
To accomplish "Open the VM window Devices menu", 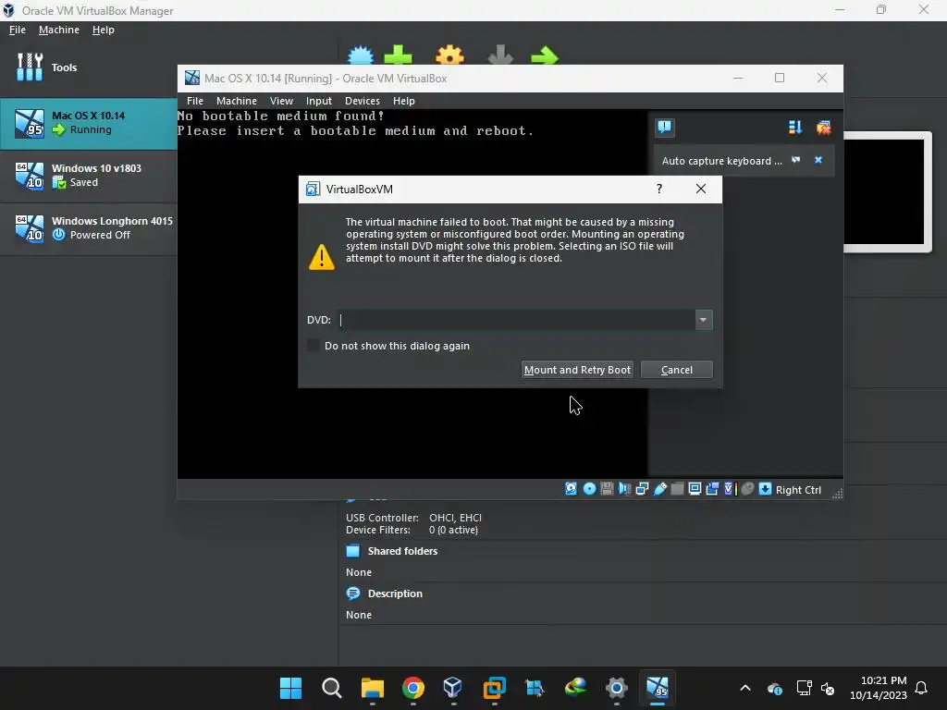I will click(x=363, y=101).
